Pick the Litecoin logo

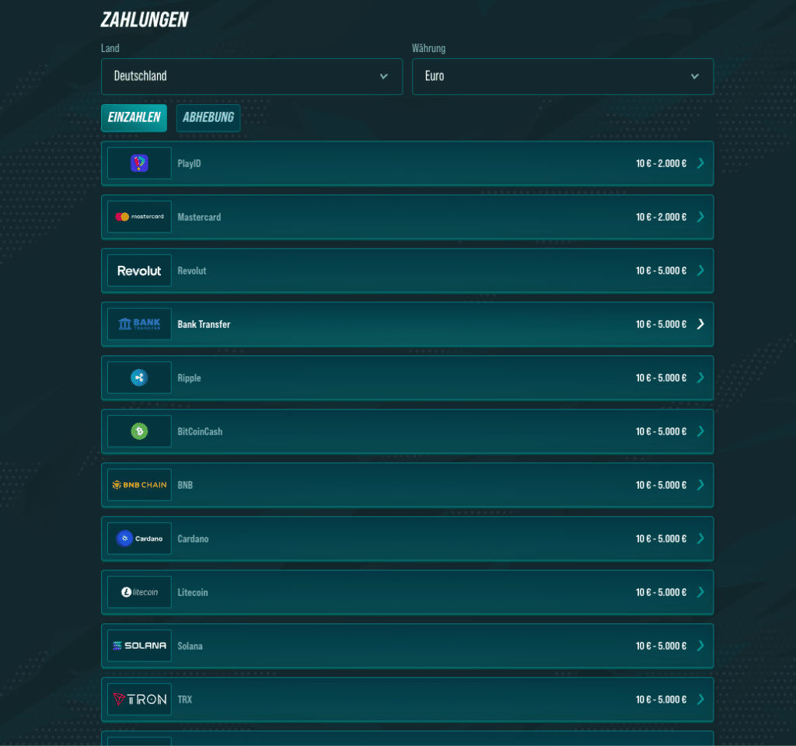tap(139, 592)
